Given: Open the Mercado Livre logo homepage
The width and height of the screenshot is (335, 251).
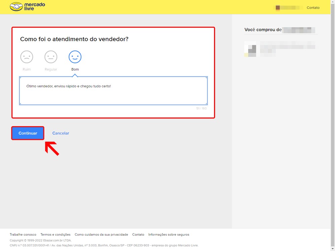Looking at the screenshot, I should (27, 7).
